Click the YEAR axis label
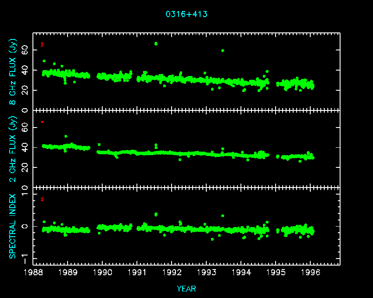 click(x=186, y=288)
